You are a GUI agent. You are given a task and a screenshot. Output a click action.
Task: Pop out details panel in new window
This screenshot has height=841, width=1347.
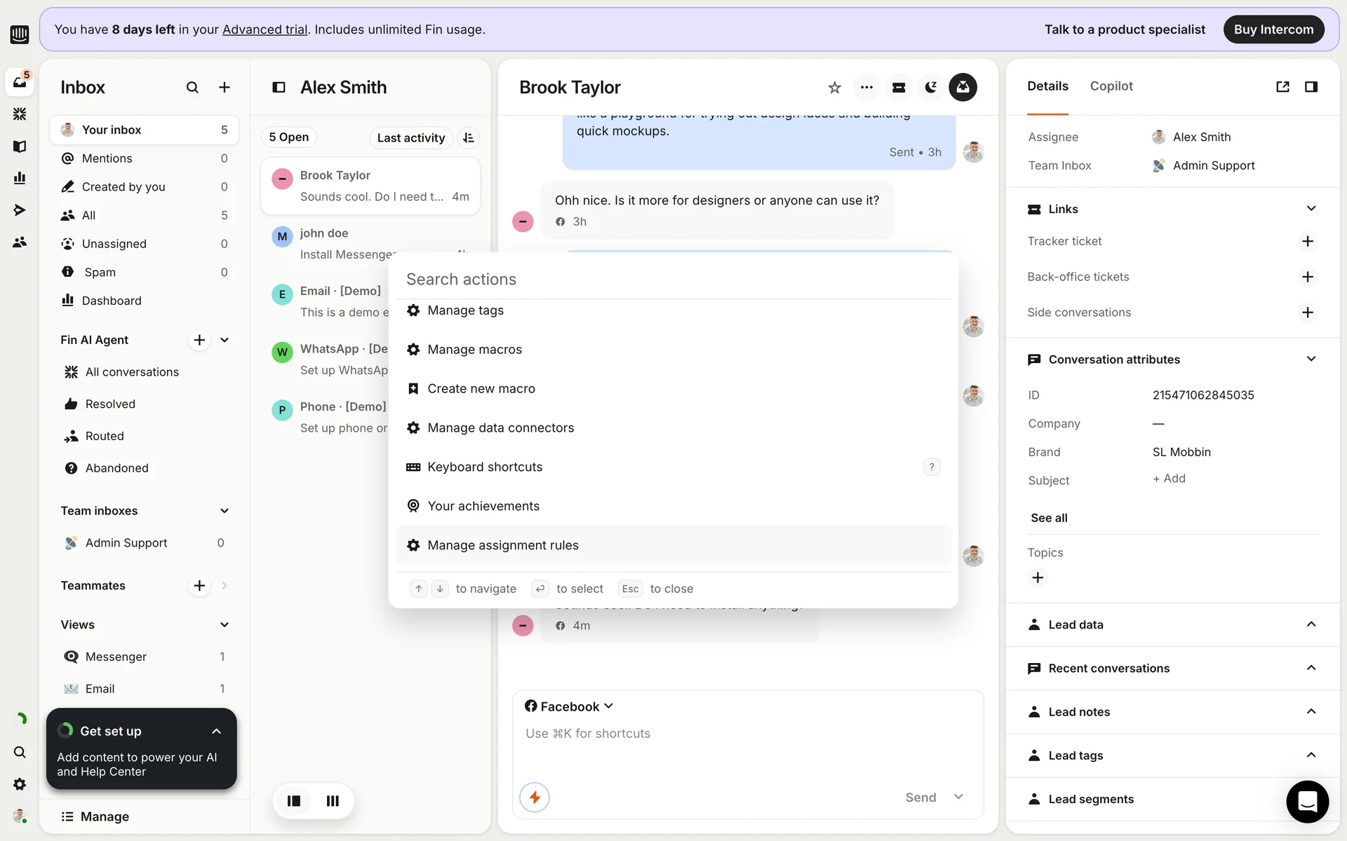coord(1282,87)
